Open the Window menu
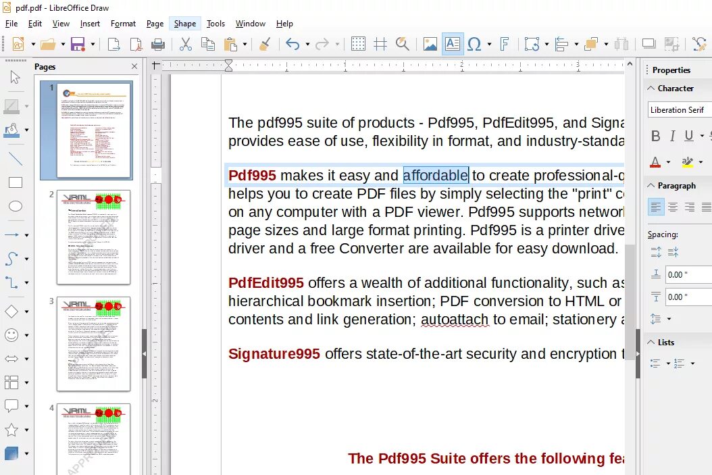Image resolution: width=712 pixels, height=475 pixels. [x=250, y=24]
